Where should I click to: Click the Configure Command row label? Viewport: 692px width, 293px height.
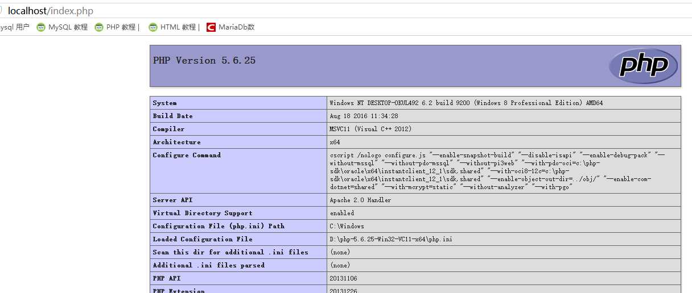tap(187, 155)
